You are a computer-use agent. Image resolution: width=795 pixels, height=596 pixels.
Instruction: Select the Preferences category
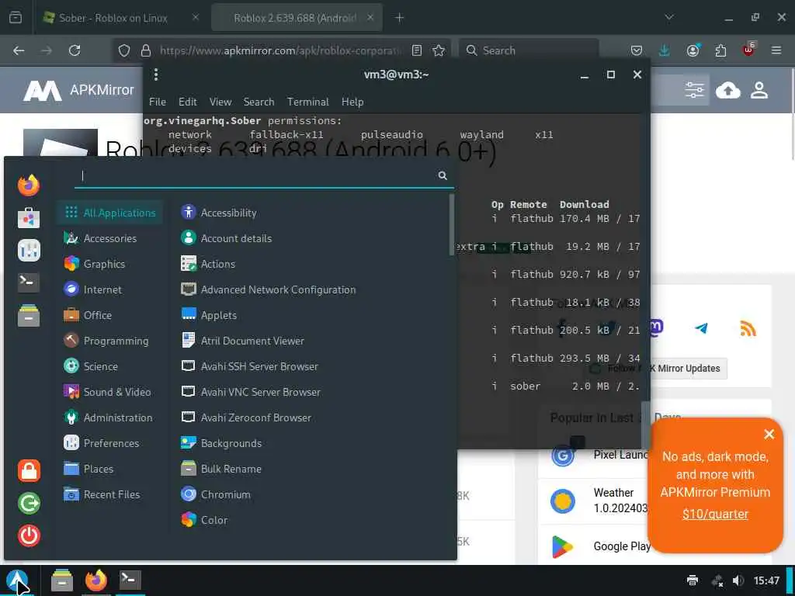pyautogui.click(x=110, y=443)
